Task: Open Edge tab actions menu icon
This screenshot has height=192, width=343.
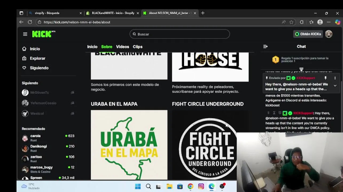Action: [21, 13]
